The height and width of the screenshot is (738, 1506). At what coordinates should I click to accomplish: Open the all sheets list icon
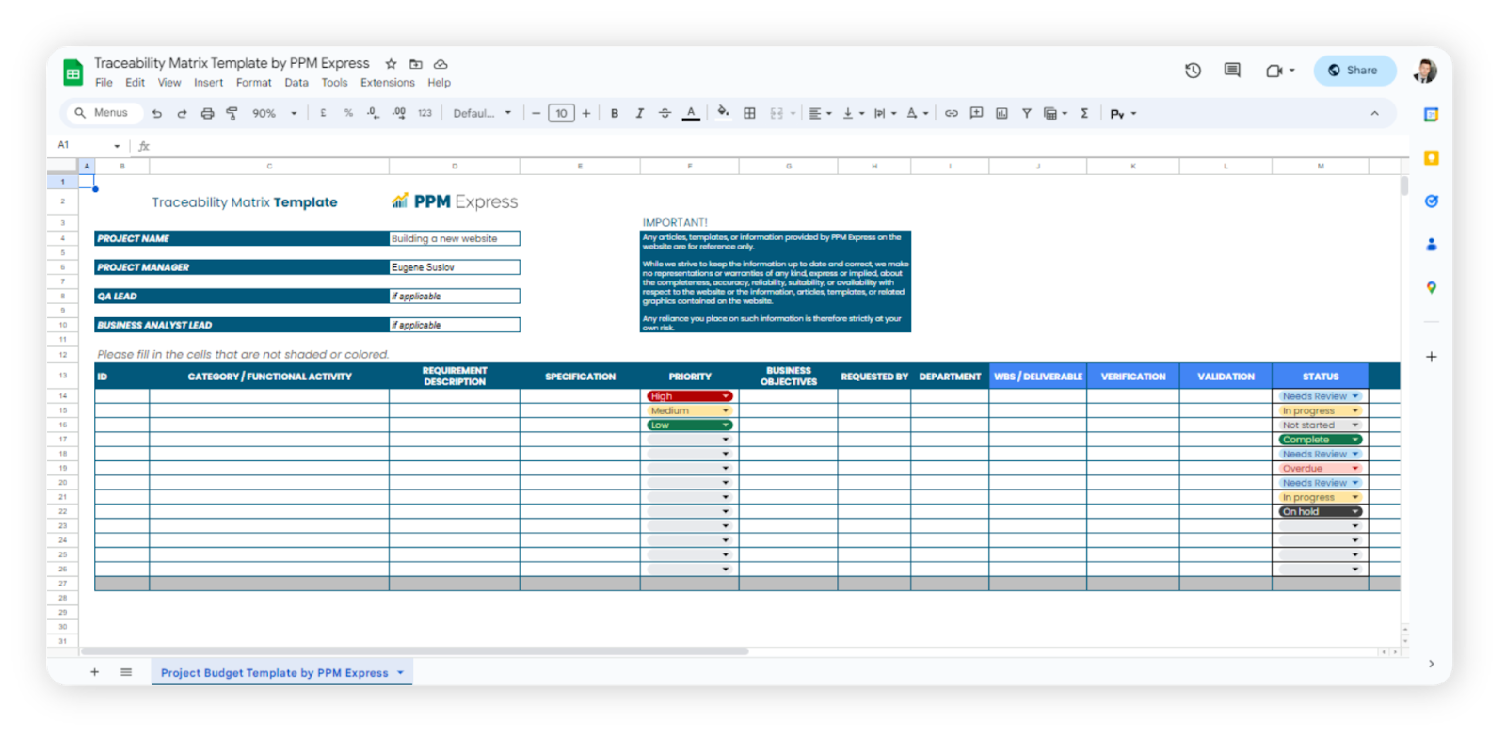126,672
